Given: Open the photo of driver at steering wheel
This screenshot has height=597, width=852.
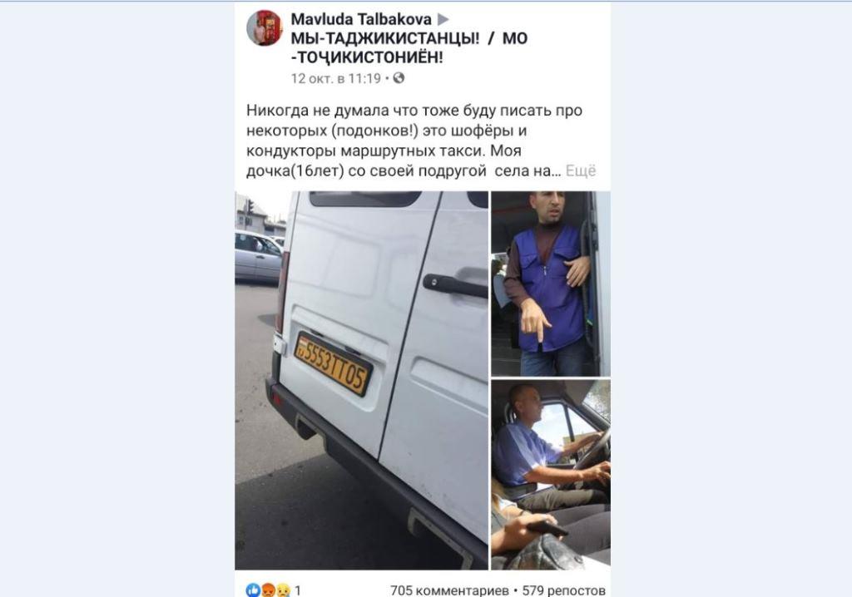Looking at the screenshot, I should click(x=551, y=474).
